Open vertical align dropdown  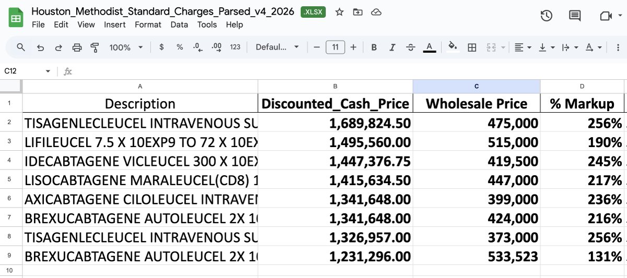(546, 47)
